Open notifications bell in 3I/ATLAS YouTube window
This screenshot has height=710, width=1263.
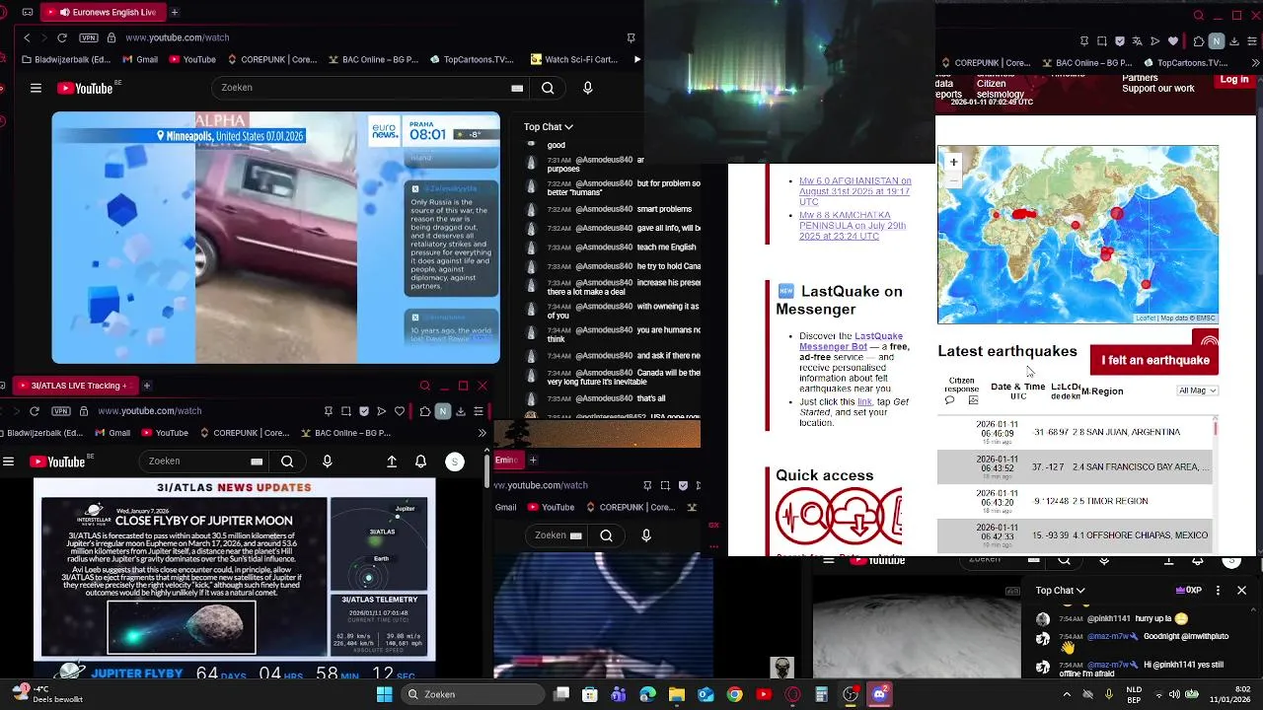[421, 461]
